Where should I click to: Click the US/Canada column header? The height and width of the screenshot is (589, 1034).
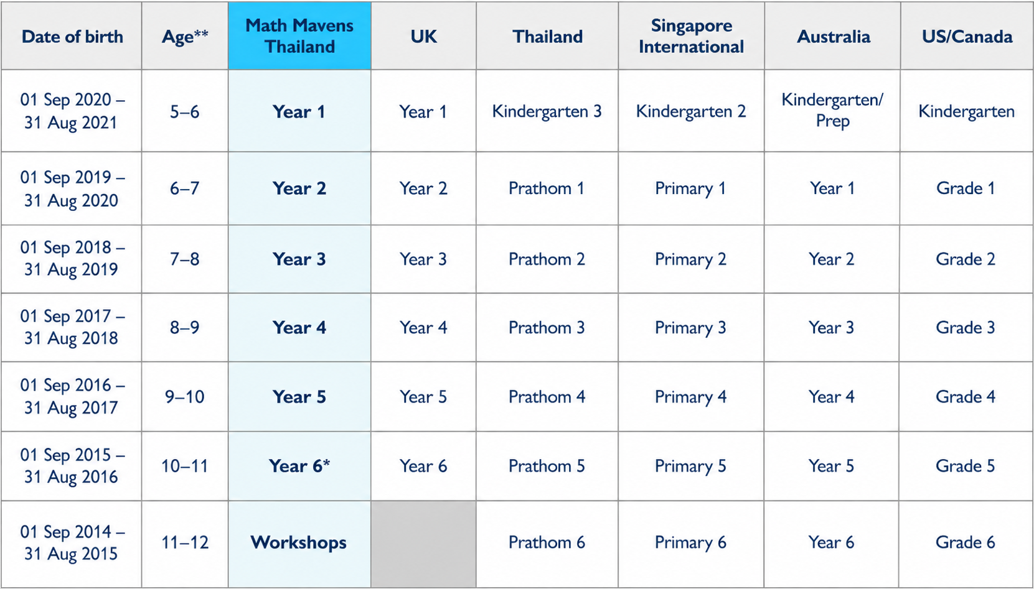(x=967, y=35)
